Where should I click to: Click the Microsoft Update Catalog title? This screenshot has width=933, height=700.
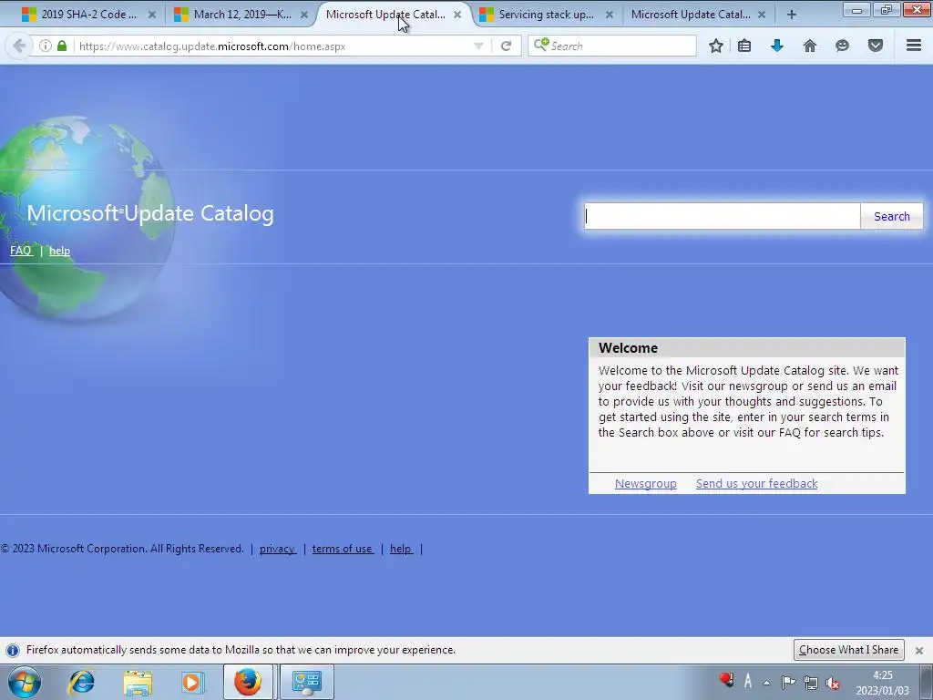click(x=150, y=213)
